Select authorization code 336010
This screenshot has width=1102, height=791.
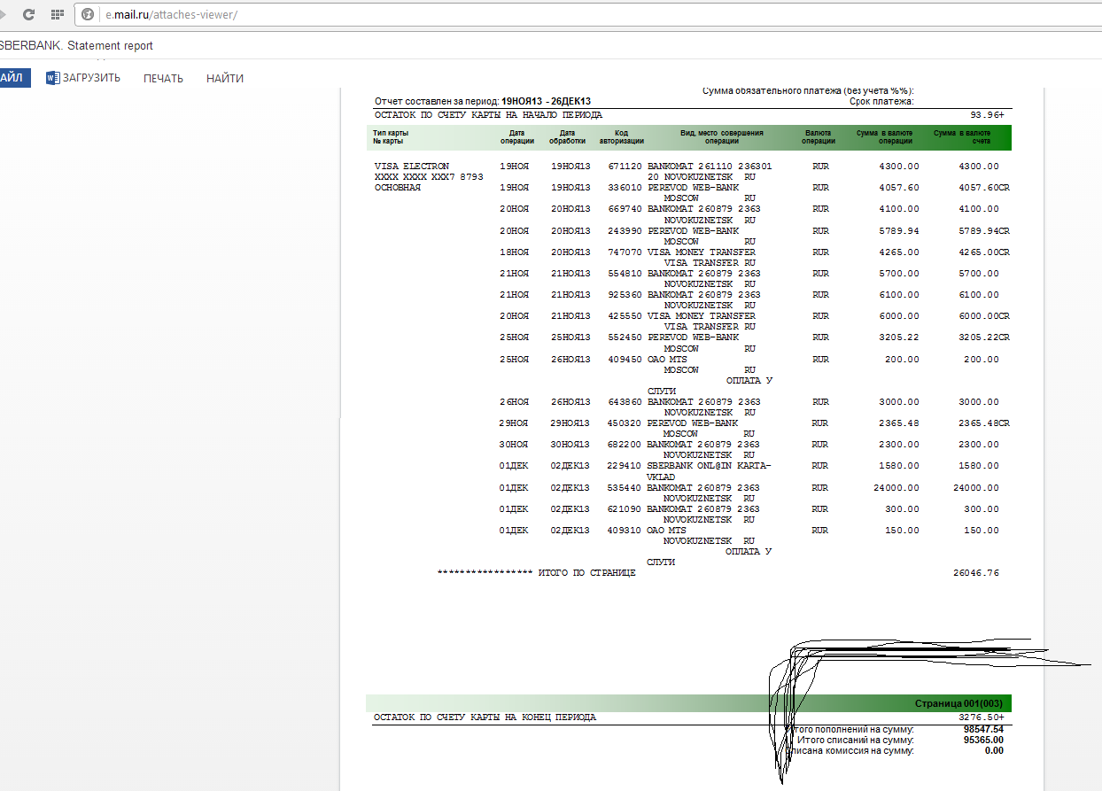tap(625, 188)
